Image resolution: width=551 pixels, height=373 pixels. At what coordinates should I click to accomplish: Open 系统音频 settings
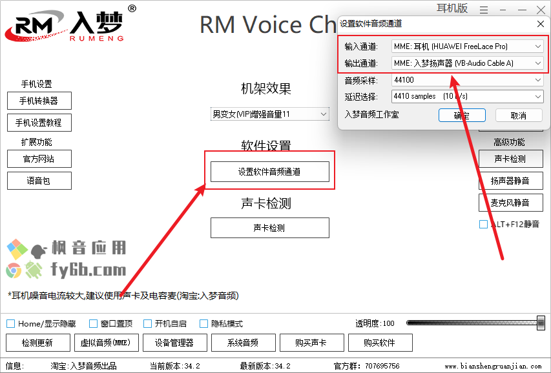point(243,343)
